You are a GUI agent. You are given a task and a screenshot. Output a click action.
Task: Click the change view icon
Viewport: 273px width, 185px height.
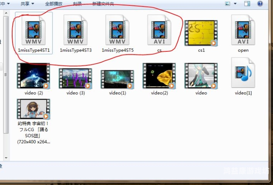(228, 3)
